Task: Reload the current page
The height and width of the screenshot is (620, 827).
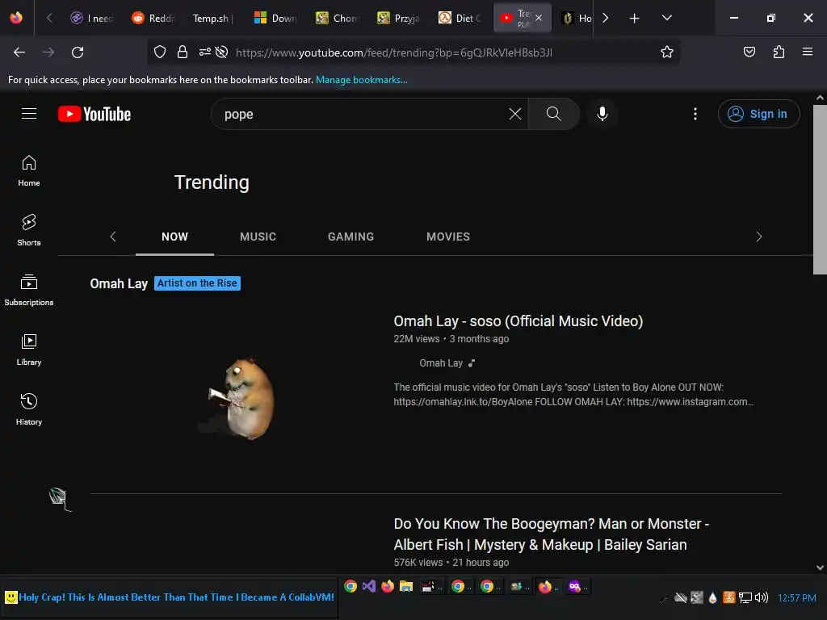Action: point(78,52)
